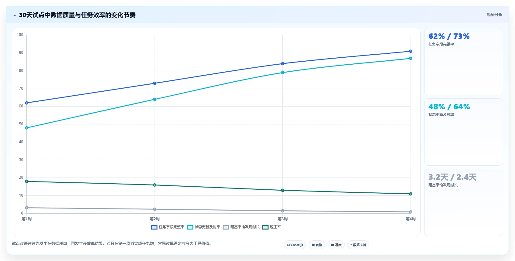This screenshot has height=261, width=515.
Task: Click the 第2周 axis label
Action: pos(155,219)
